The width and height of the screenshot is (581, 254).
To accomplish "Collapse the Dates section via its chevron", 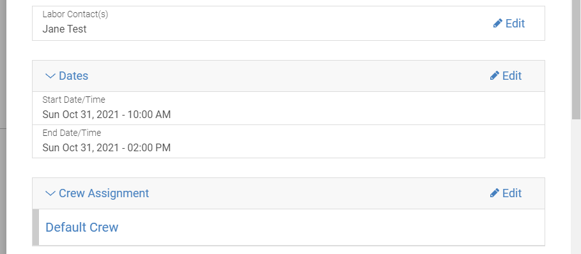I will pos(50,76).
